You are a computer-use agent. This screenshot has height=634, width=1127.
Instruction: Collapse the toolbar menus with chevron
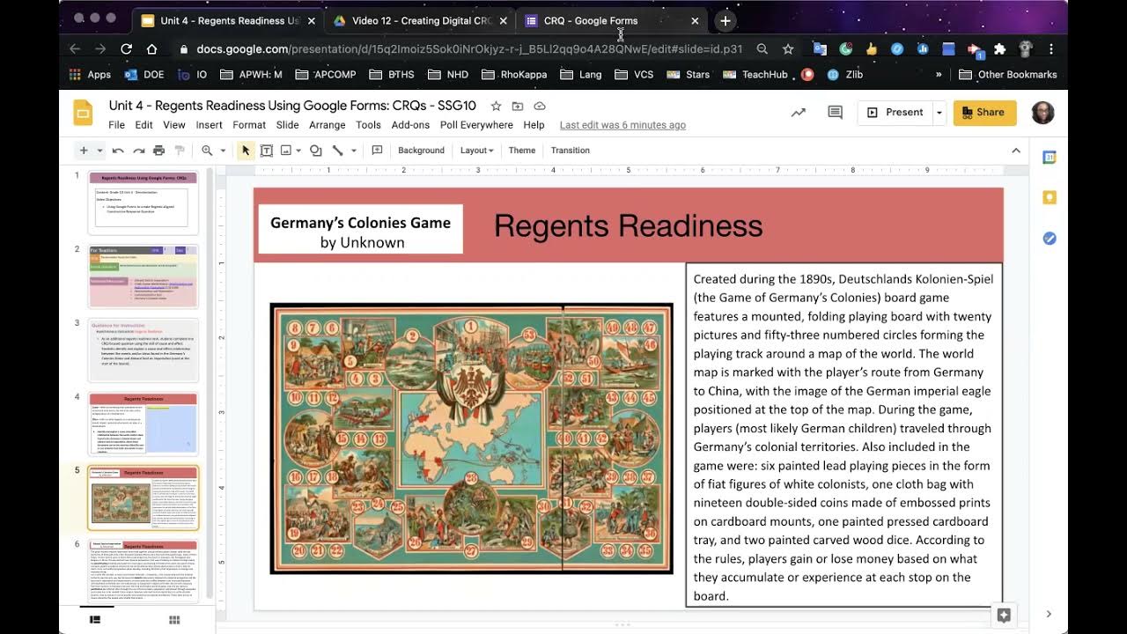tap(1016, 151)
